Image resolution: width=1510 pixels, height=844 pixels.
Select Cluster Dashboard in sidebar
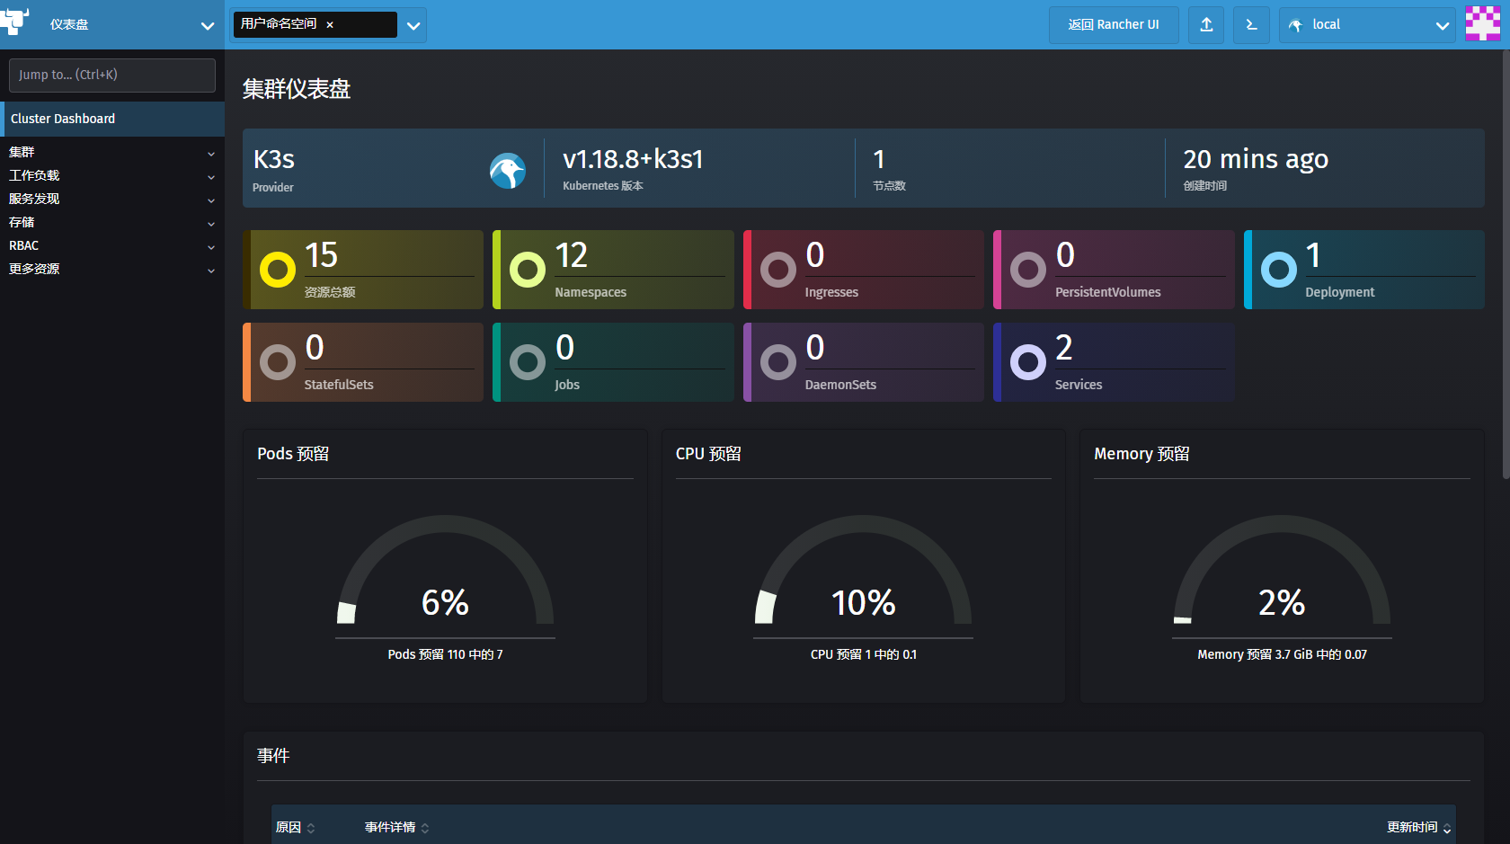(x=112, y=119)
